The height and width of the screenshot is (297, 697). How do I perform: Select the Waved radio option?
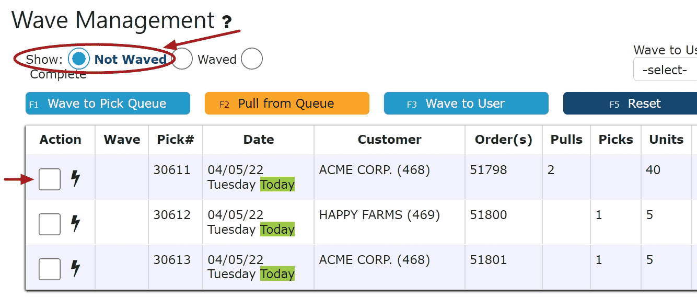tap(182, 59)
